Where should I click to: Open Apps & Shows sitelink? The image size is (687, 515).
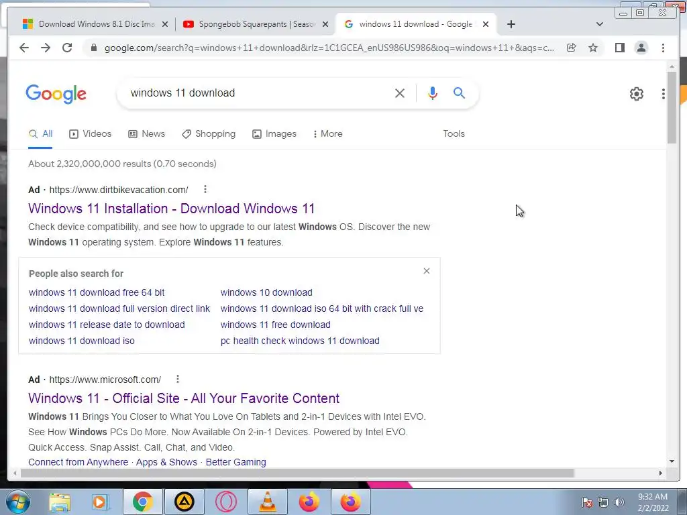click(x=166, y=462)
